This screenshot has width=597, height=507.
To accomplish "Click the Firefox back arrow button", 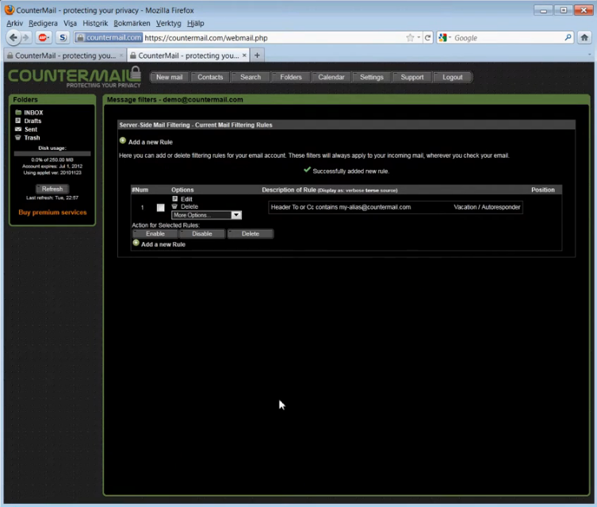I will point(13,37).
